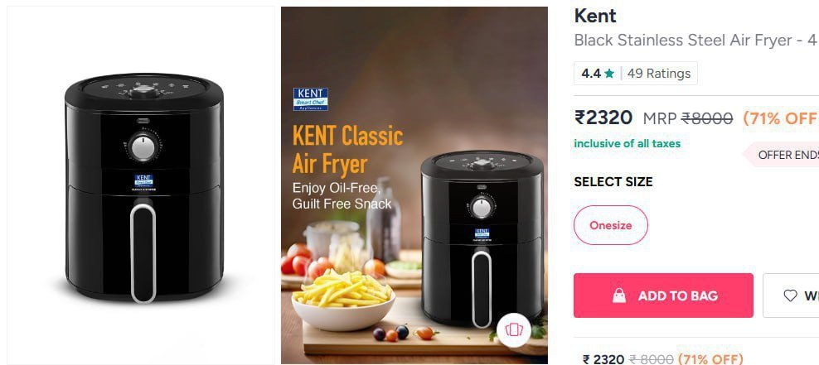Click the inclusive of all taxes text
The width and height of the screenshot is (819, 365).
pyautogui.click(x=628, y=143)
